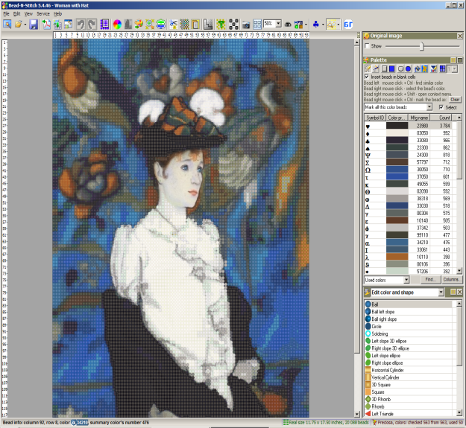Click the Undo arrow in the toolbar
This screenshot has width=466, height=428.
pyautogui.click(x=81, y=25)
